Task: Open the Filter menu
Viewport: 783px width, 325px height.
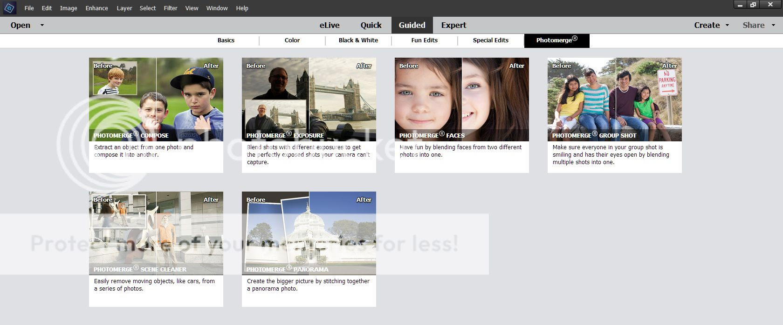Action: click(171, 8)
